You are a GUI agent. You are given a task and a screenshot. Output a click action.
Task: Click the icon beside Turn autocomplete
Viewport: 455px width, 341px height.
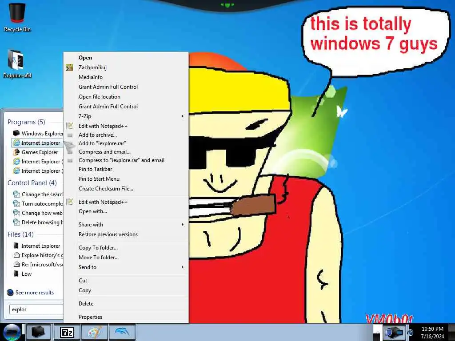tap(16, 203)
